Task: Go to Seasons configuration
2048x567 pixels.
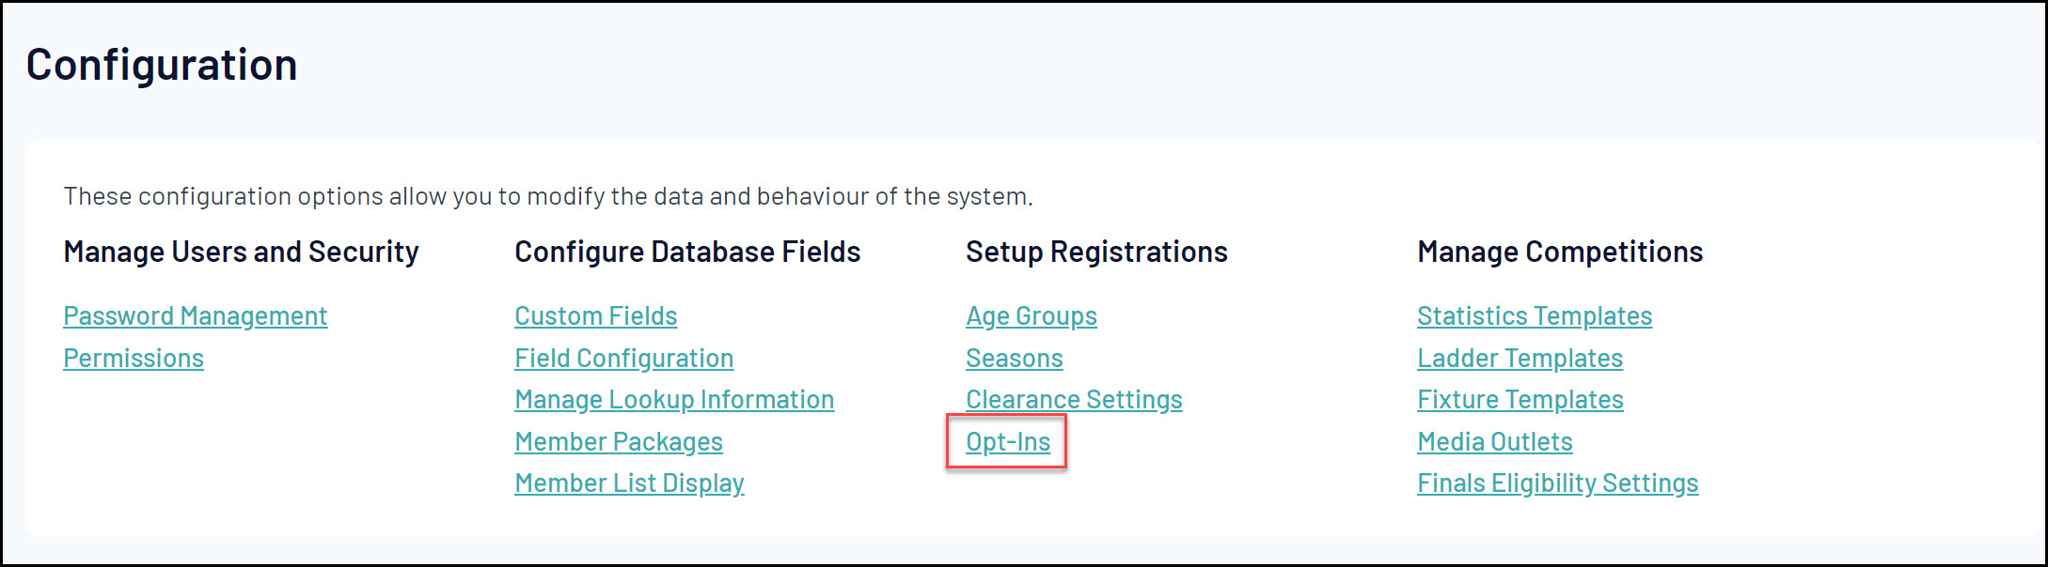Action: point(1014,359)
